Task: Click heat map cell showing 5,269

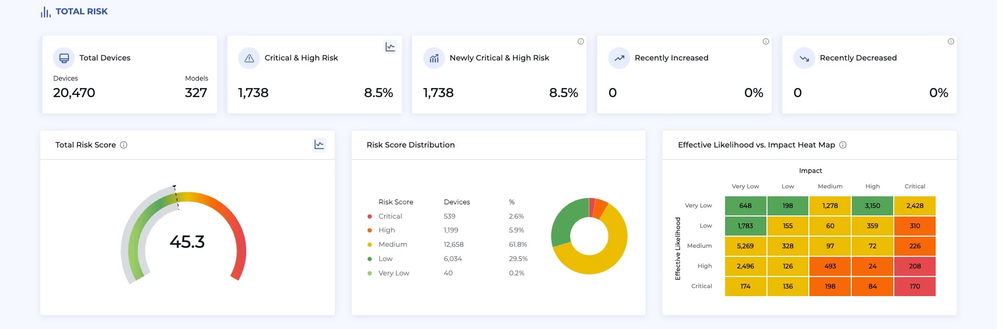Action: [x=745, y=246]
